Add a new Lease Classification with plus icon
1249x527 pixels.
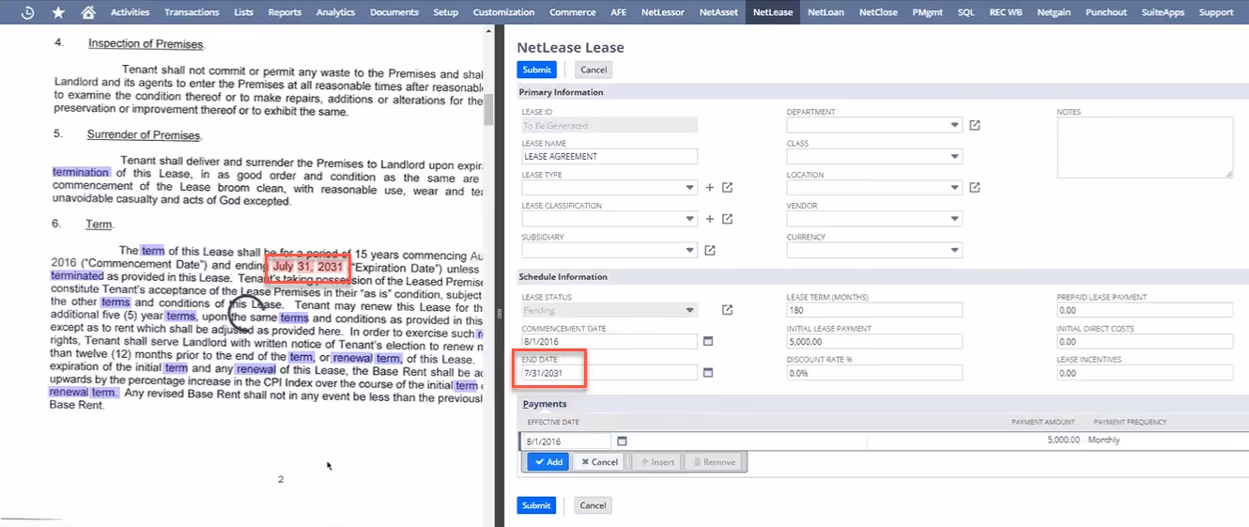pos(710,219)
